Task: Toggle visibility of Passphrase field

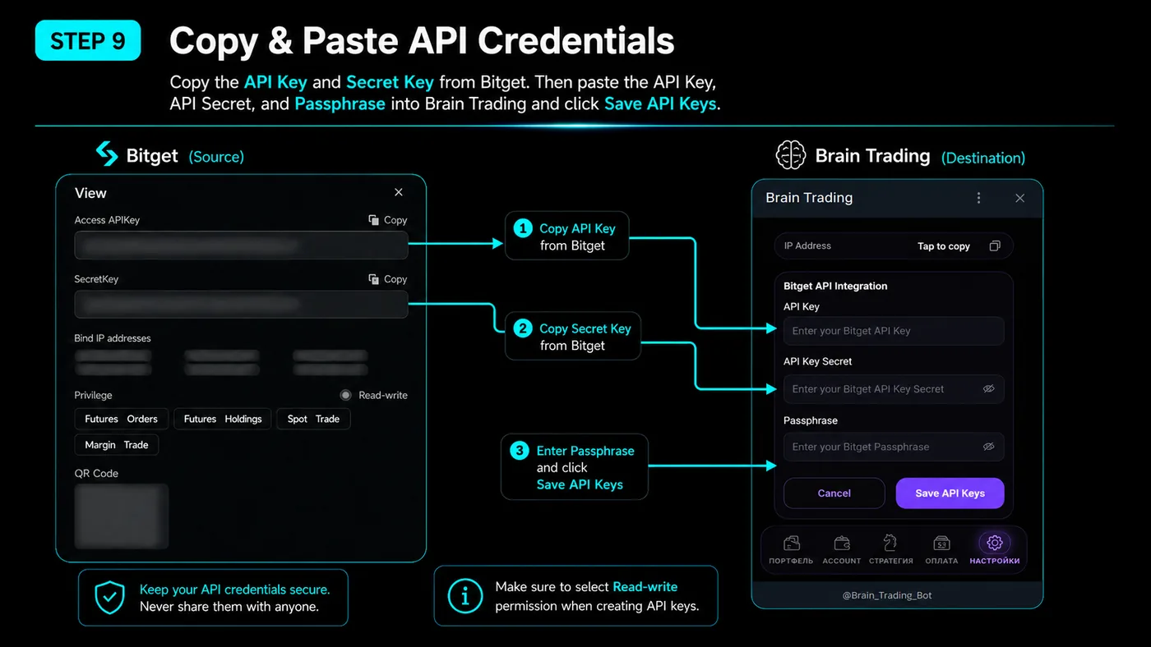Action: point(989,447)
